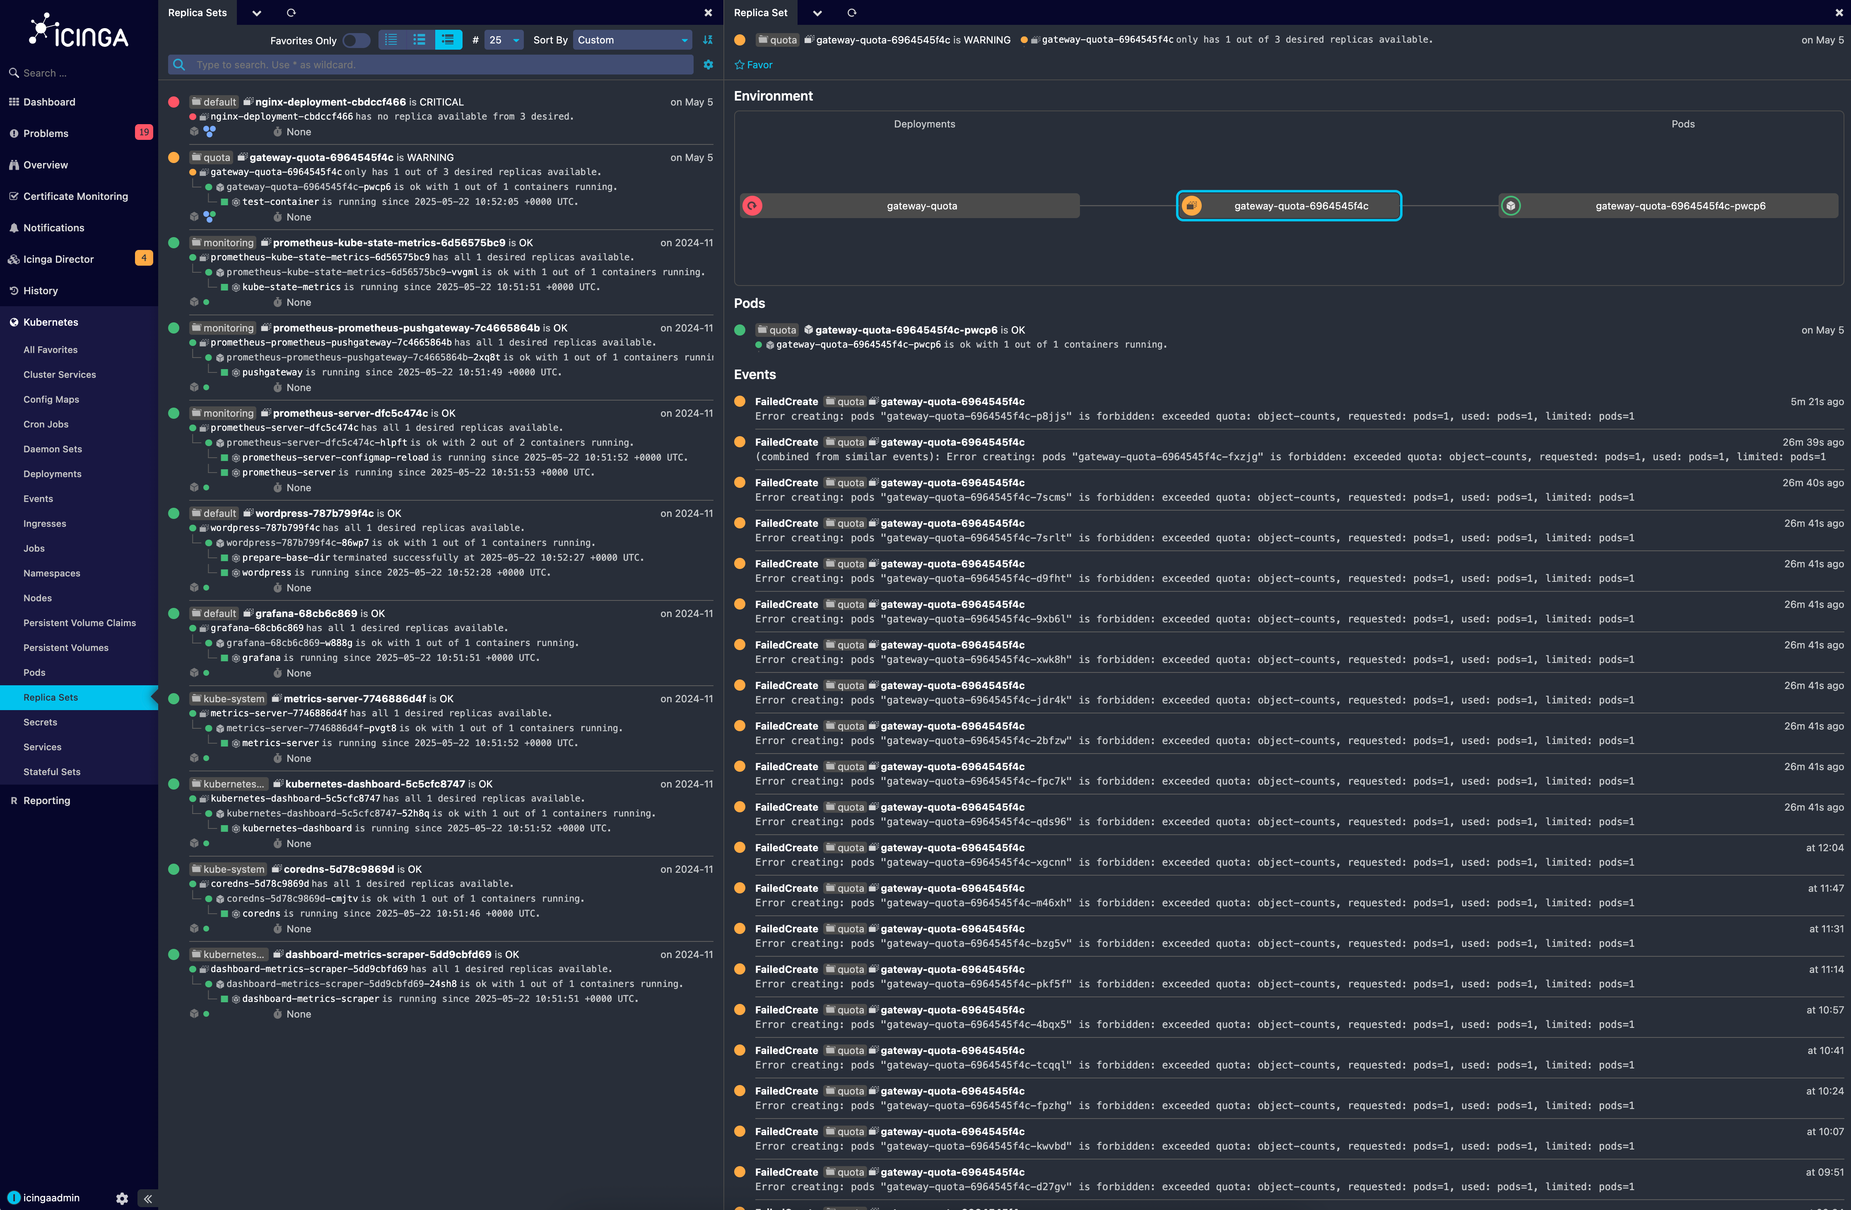Open the 25 items-per-page dropdown
Image resolution: width=1851 pixels, height=1210 pixels.
(x=504, y=40)
